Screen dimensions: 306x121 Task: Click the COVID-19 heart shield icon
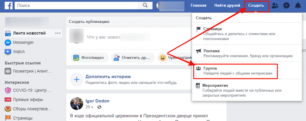pyautogui.click(x=8, y=90)
